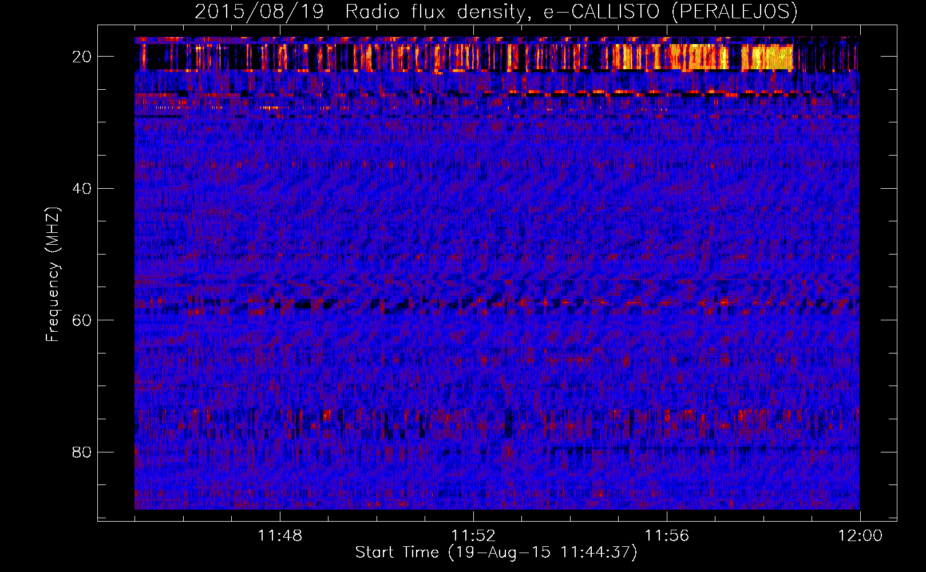Click the 60 MHz frequency tick label
The height and width of the screenshot is (572, 926).
click(x=82, y=320)
